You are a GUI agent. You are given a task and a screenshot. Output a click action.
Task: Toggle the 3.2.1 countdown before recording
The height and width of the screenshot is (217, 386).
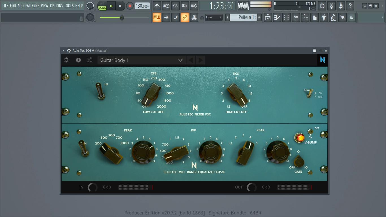tap(175, 6)
